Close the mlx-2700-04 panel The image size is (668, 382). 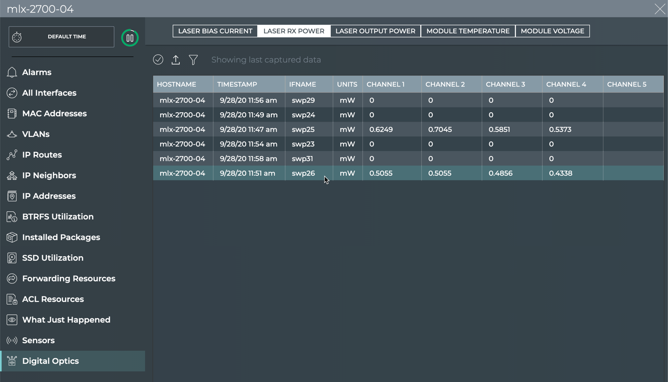coord(659,9)
